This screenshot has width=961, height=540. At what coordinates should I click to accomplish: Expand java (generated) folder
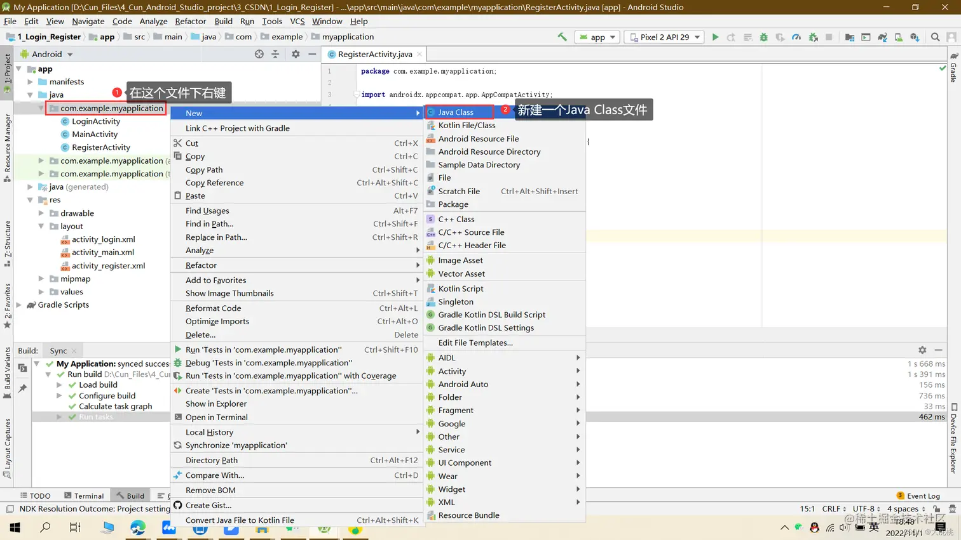coord(30,187)
